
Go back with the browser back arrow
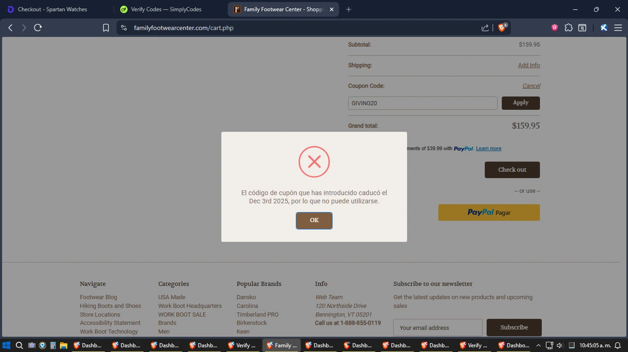tap(10, 28)
